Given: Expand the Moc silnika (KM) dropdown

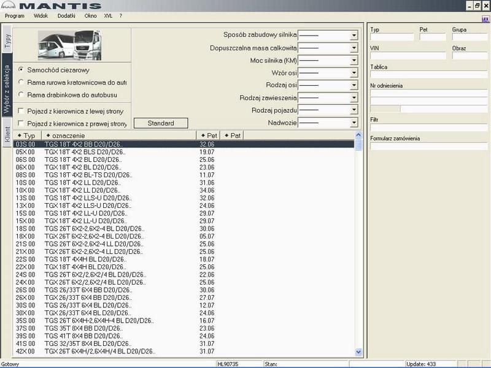Looking at the screenshot, I should pyautogui.click(x=354, y=60).
